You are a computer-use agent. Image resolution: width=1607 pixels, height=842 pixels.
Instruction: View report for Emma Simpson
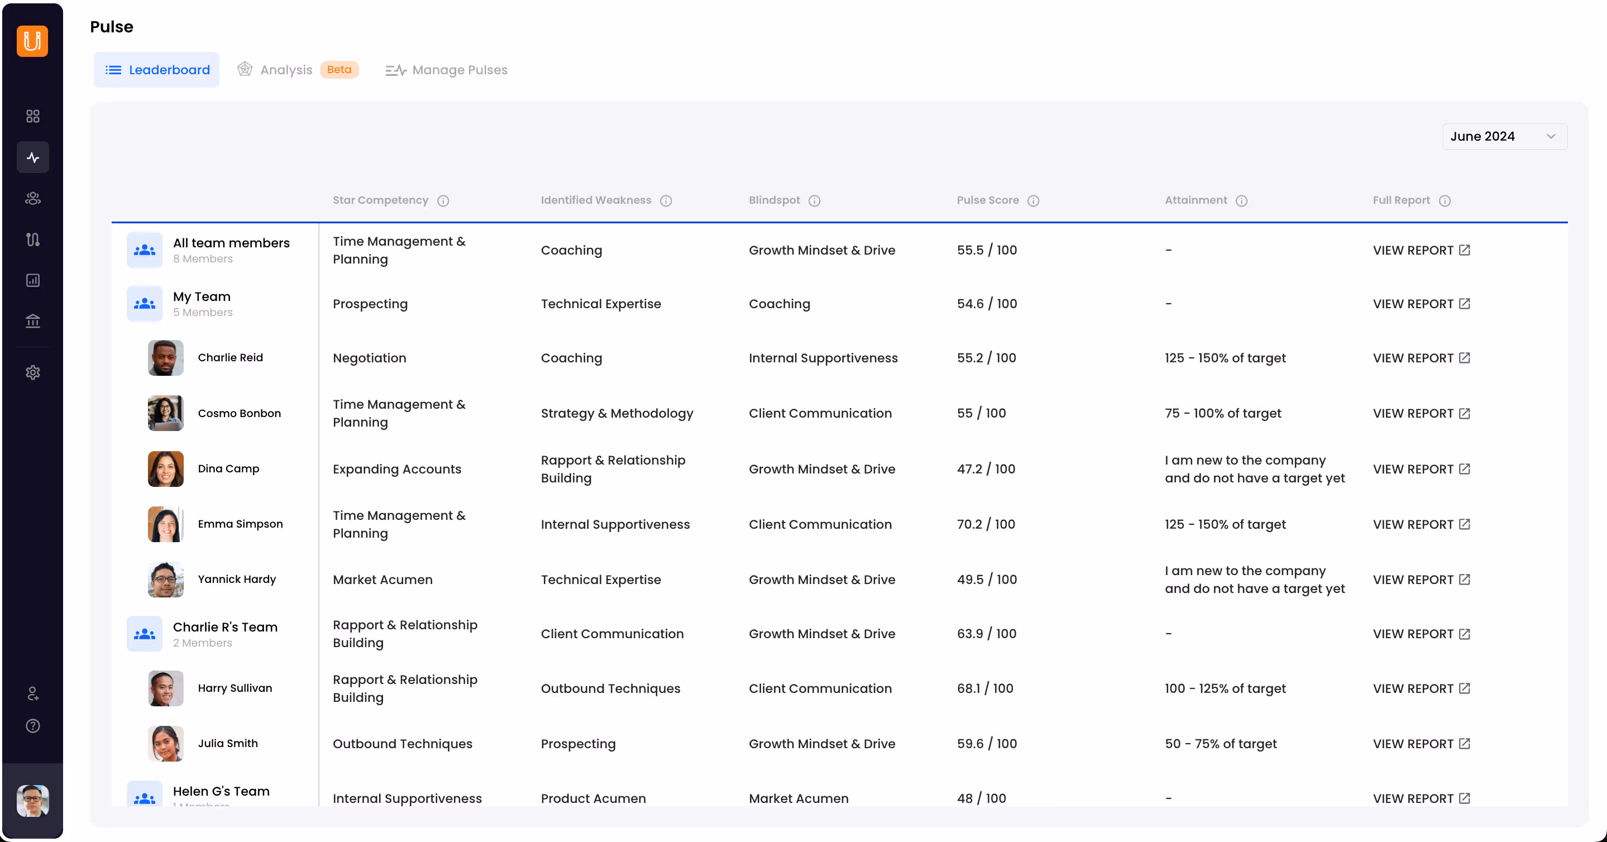coord(1421,524)
